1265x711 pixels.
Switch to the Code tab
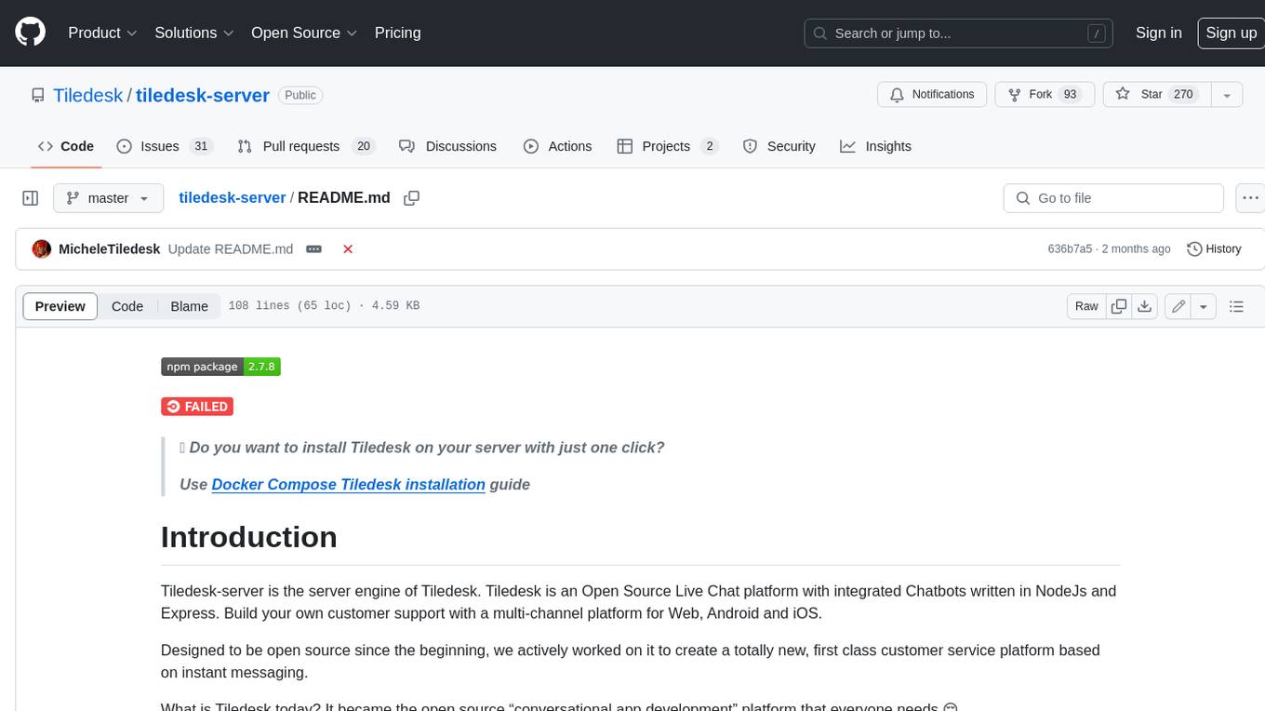click(x=66, y=146)
